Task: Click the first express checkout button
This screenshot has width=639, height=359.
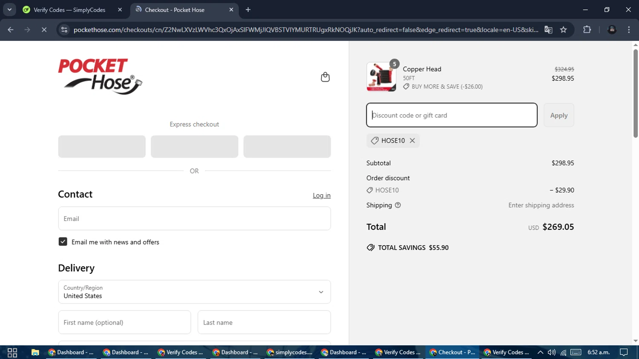Action: tap(102, 146)
